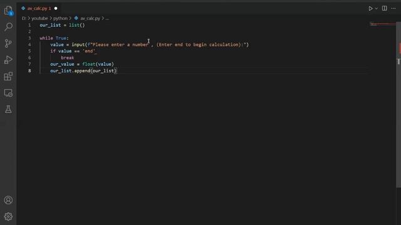
Task: Click the input prompt string on line 4
Action: click(167, 44)
